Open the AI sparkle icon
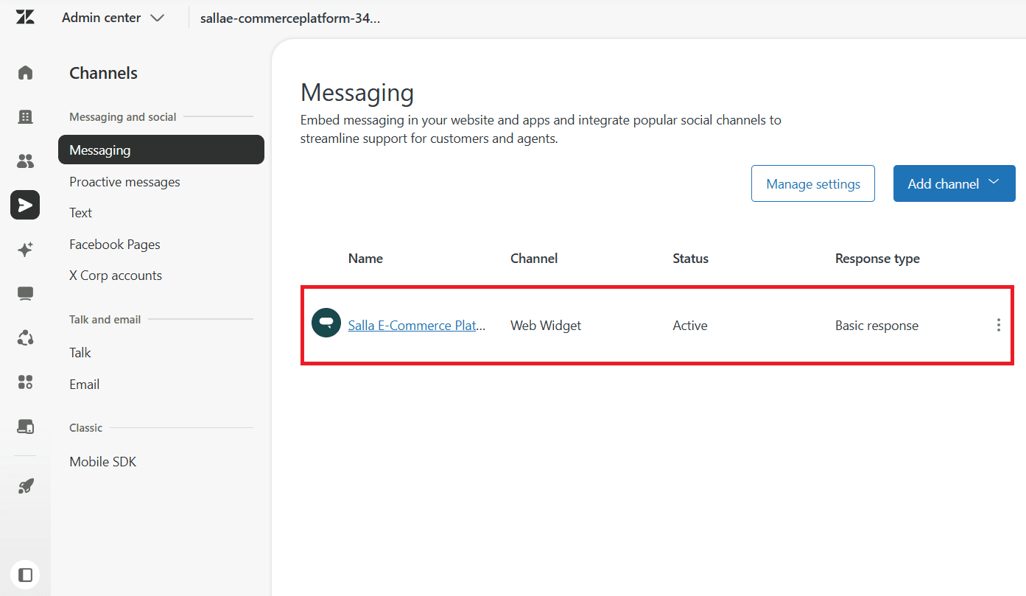 tap(25, 250)
